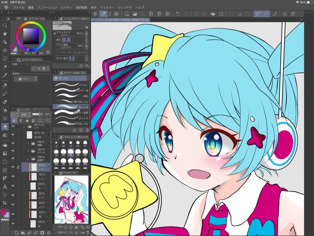This screenshot has width=314, height=236.
Task: Select the Move layer tool
Action: point(5,50)
